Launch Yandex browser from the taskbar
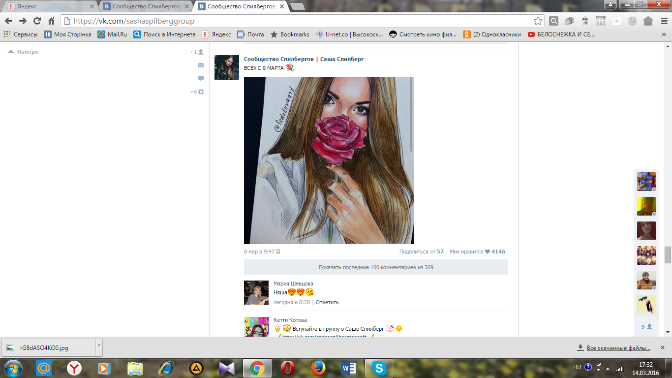The image size is (672, 378). (x=74, y=368)
